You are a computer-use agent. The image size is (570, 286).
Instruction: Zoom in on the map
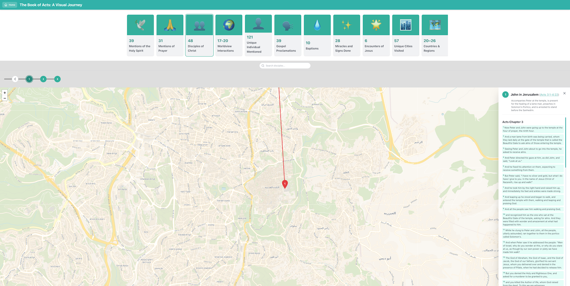(x=5, y=92)
